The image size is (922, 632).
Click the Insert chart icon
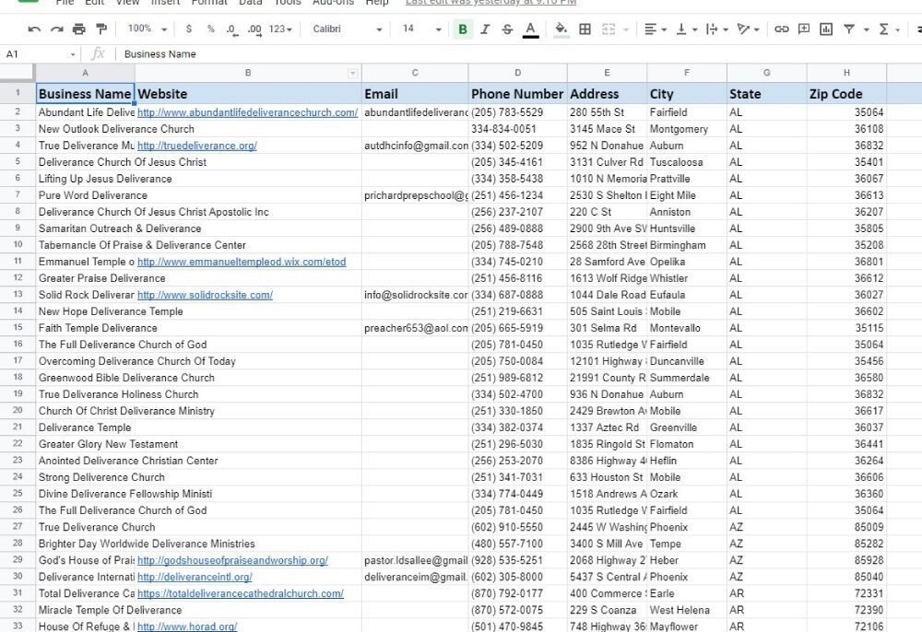pyautogui.click(x=826, y=29)
